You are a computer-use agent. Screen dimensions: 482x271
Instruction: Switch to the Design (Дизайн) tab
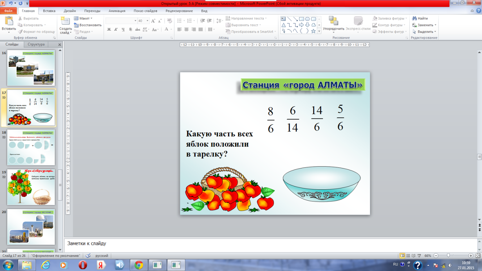(x=69, y=11)
